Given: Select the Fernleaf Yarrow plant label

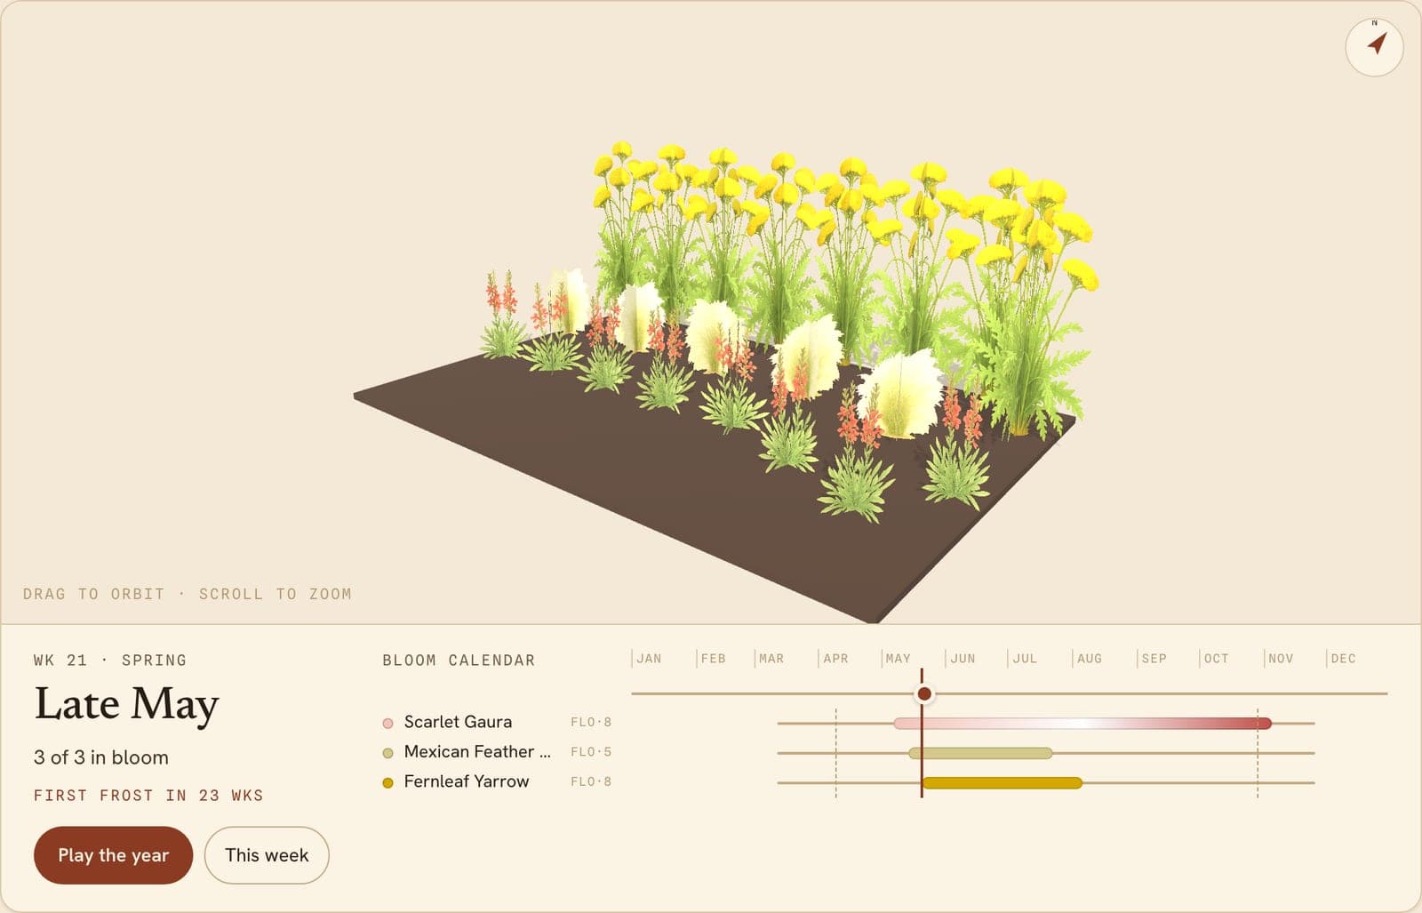Looking at the screenshot, I should click(x=467, y=781).
